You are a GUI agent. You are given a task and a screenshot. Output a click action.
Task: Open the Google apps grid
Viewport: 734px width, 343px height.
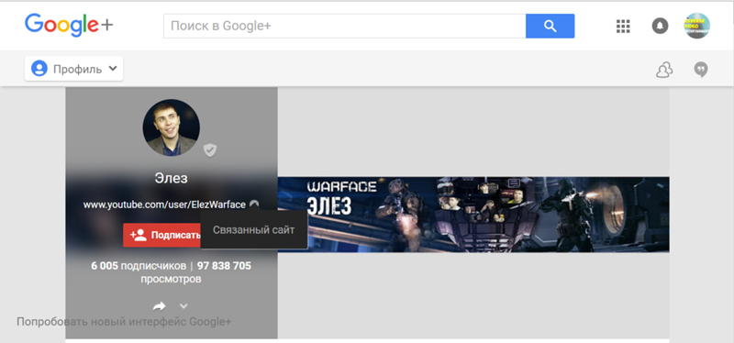coord(623,27)
